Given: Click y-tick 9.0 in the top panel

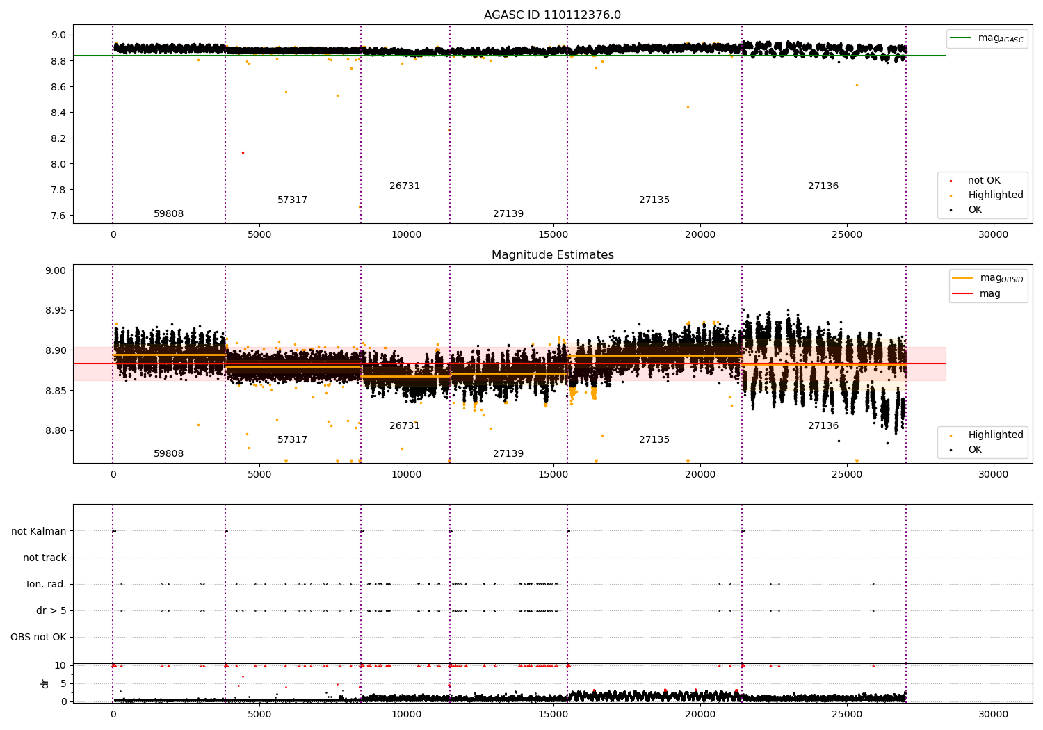Looking at the screenshot, I should click(58, 35).
